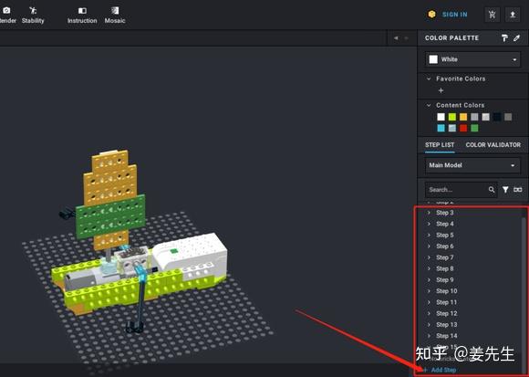
Task: Expand Step 9 chevron
Action: coord(429,280)
